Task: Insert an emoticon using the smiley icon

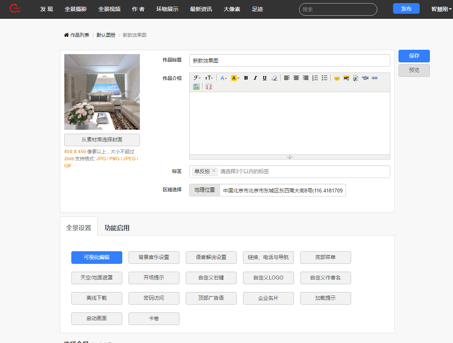Action: click(x=337, y=78)
